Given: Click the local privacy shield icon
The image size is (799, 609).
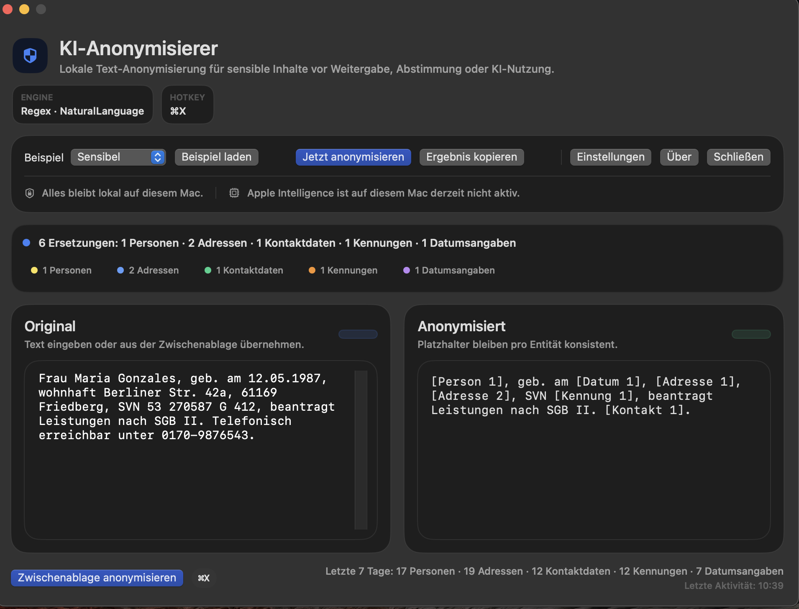Looking at the screenshot, I should [30, 193].
